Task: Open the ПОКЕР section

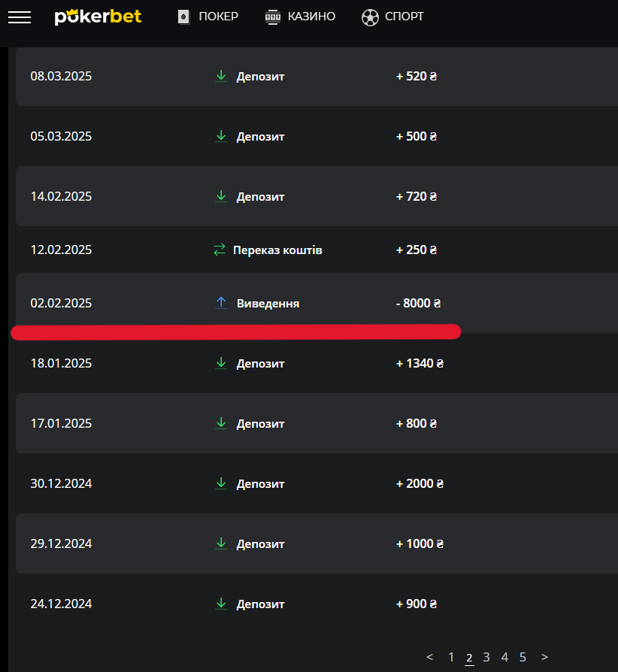Action: coord(218,17)
